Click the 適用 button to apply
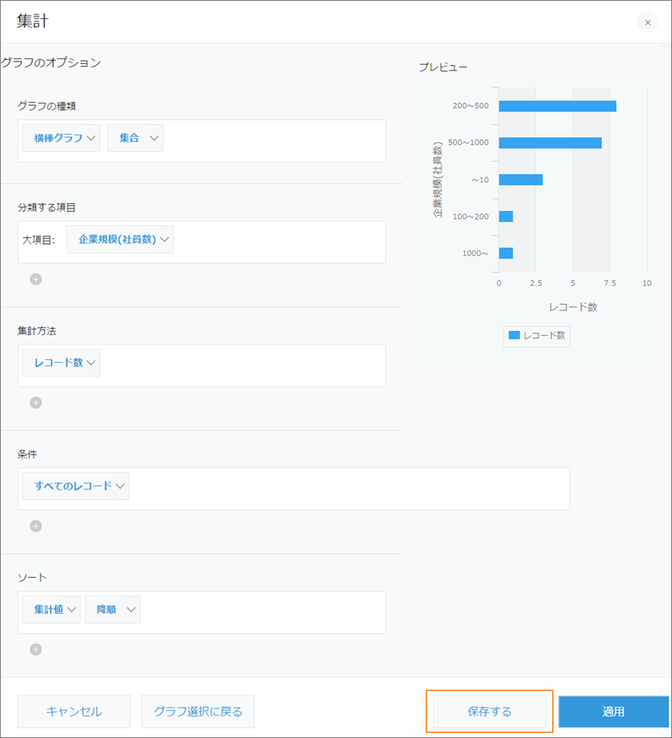 [613, 711]
